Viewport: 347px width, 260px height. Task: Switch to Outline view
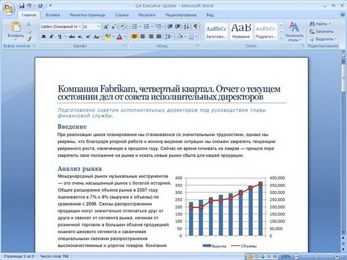[268, 256]
